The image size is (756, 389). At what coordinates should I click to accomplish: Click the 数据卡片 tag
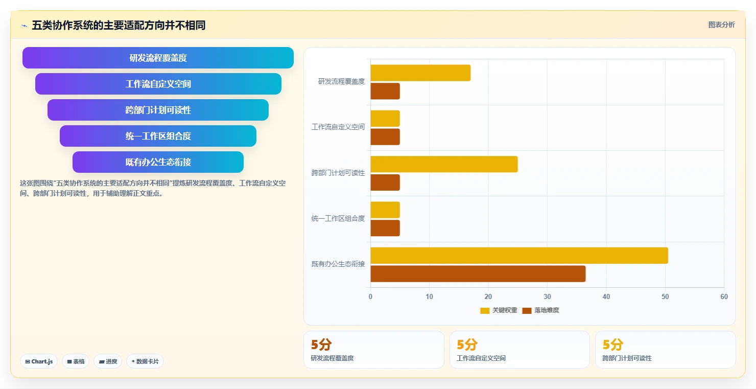(145, 361)
